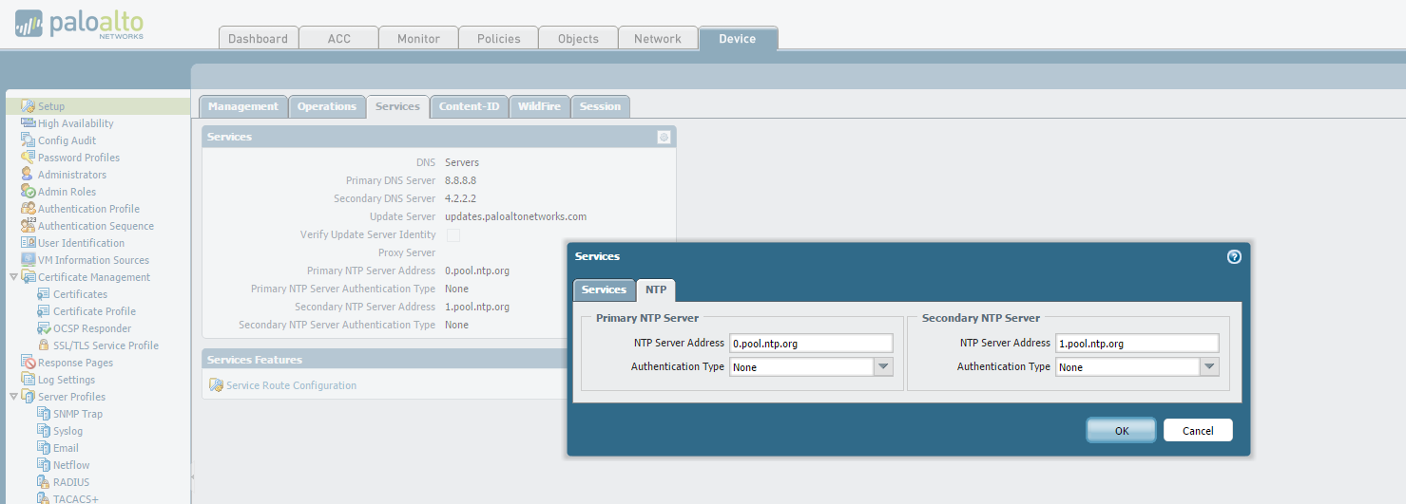Click the Log Settings icon
1406x504 pixels.
pyautogui.click(x=29, y=380)
